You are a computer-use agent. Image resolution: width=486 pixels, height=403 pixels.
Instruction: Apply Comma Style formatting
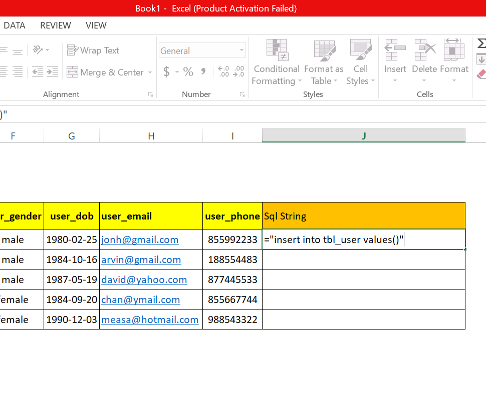coord(203,72)
